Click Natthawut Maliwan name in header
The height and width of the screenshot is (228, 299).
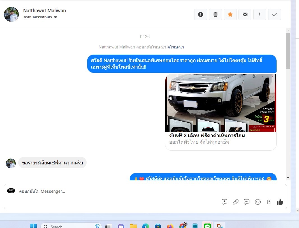[x=45, y=11]
